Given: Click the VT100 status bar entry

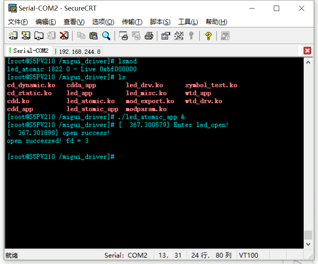Looking at the screenshot, I should (x=248, y=255).
